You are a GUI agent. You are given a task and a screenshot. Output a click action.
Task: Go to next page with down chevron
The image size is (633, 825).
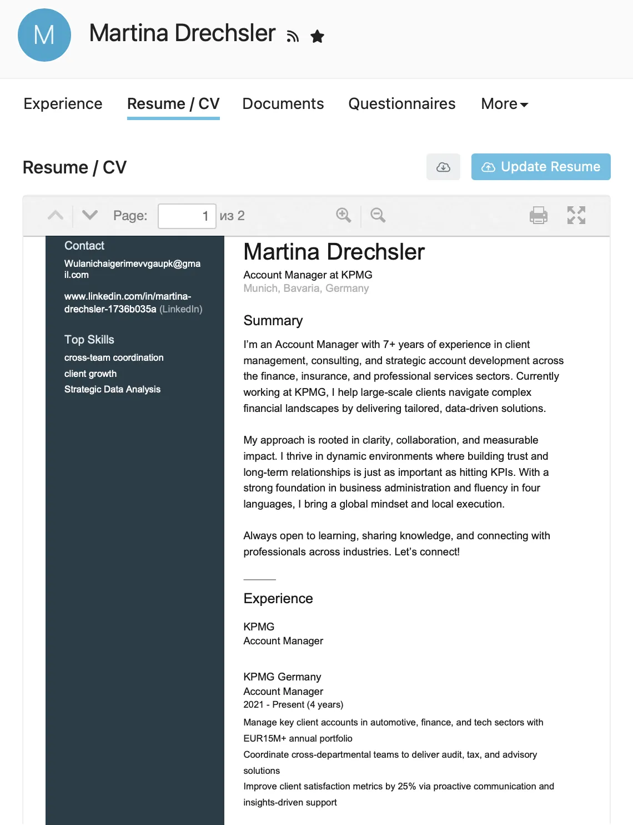point(90,215)
